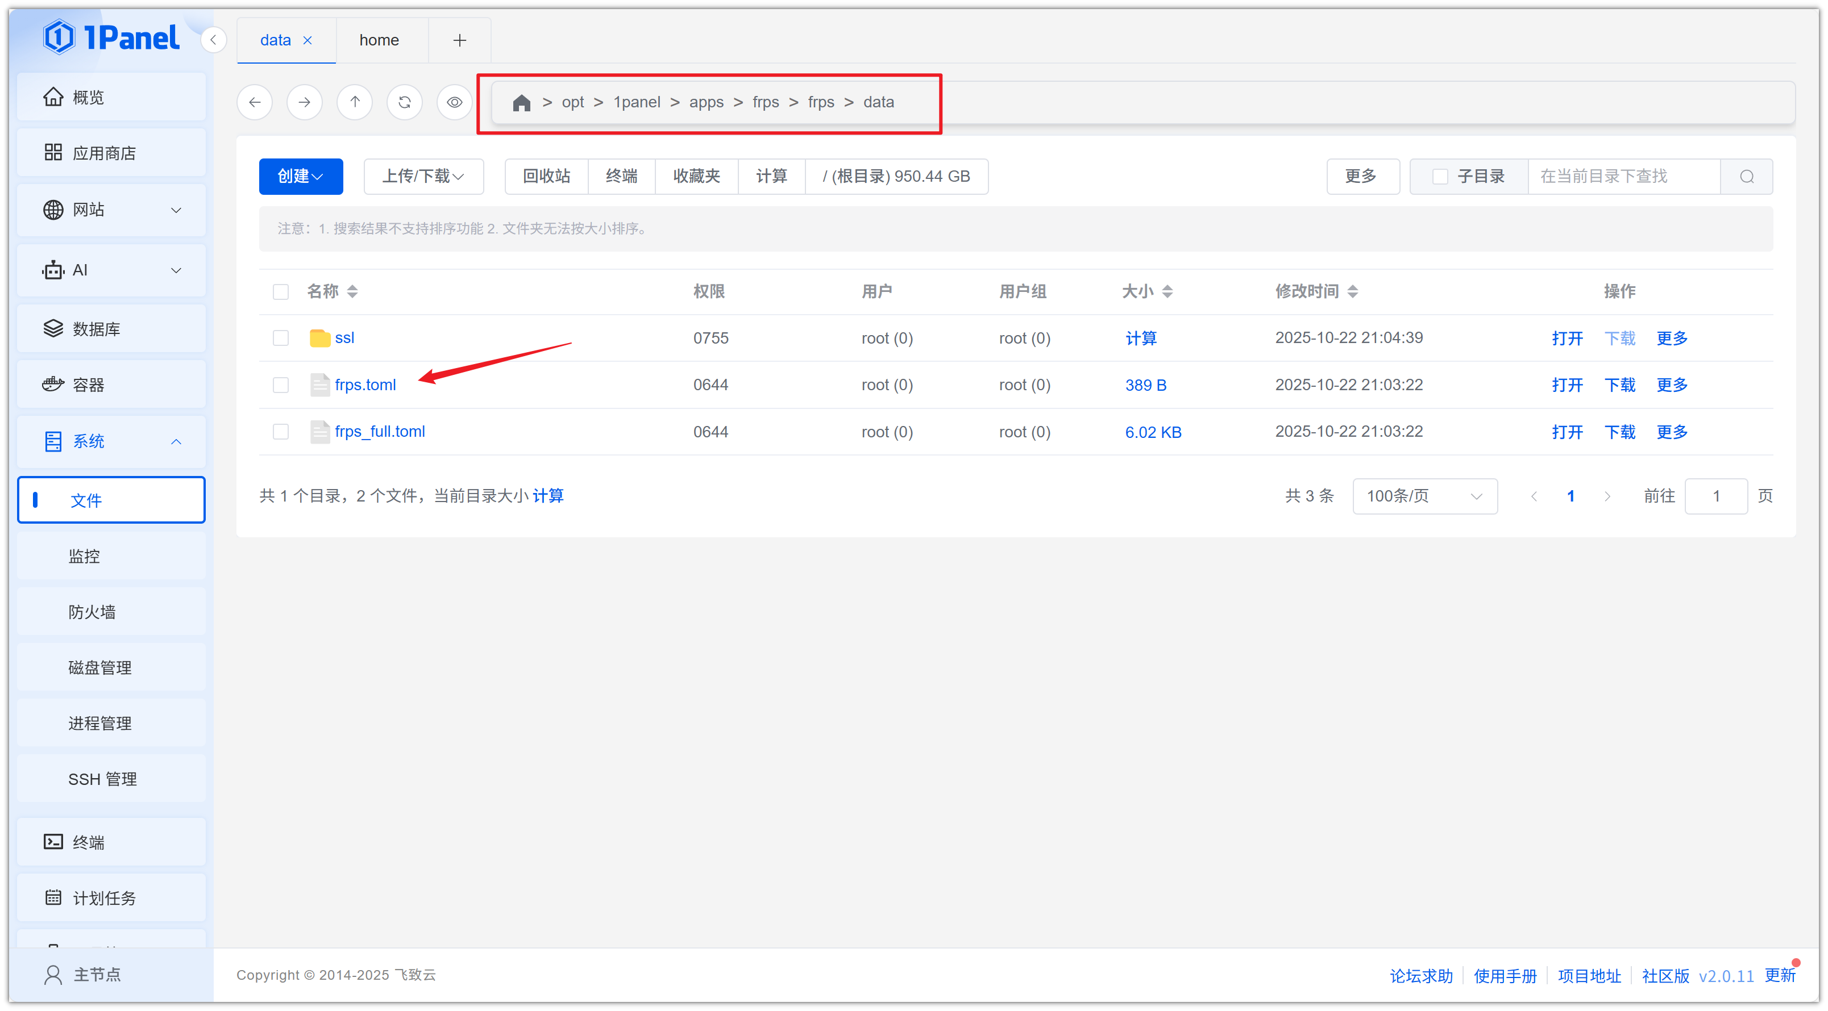Refresh the file list

point(405,102)
